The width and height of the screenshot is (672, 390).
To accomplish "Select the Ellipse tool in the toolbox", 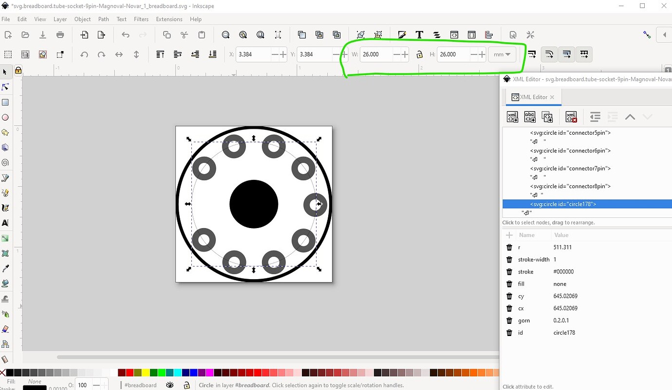I will click(6, 117).
